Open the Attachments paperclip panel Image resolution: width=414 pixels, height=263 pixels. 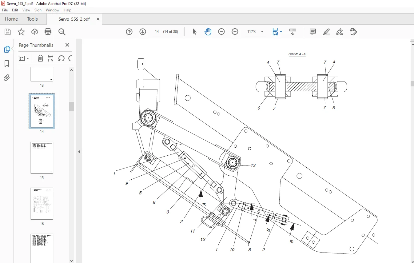[7, 78]
